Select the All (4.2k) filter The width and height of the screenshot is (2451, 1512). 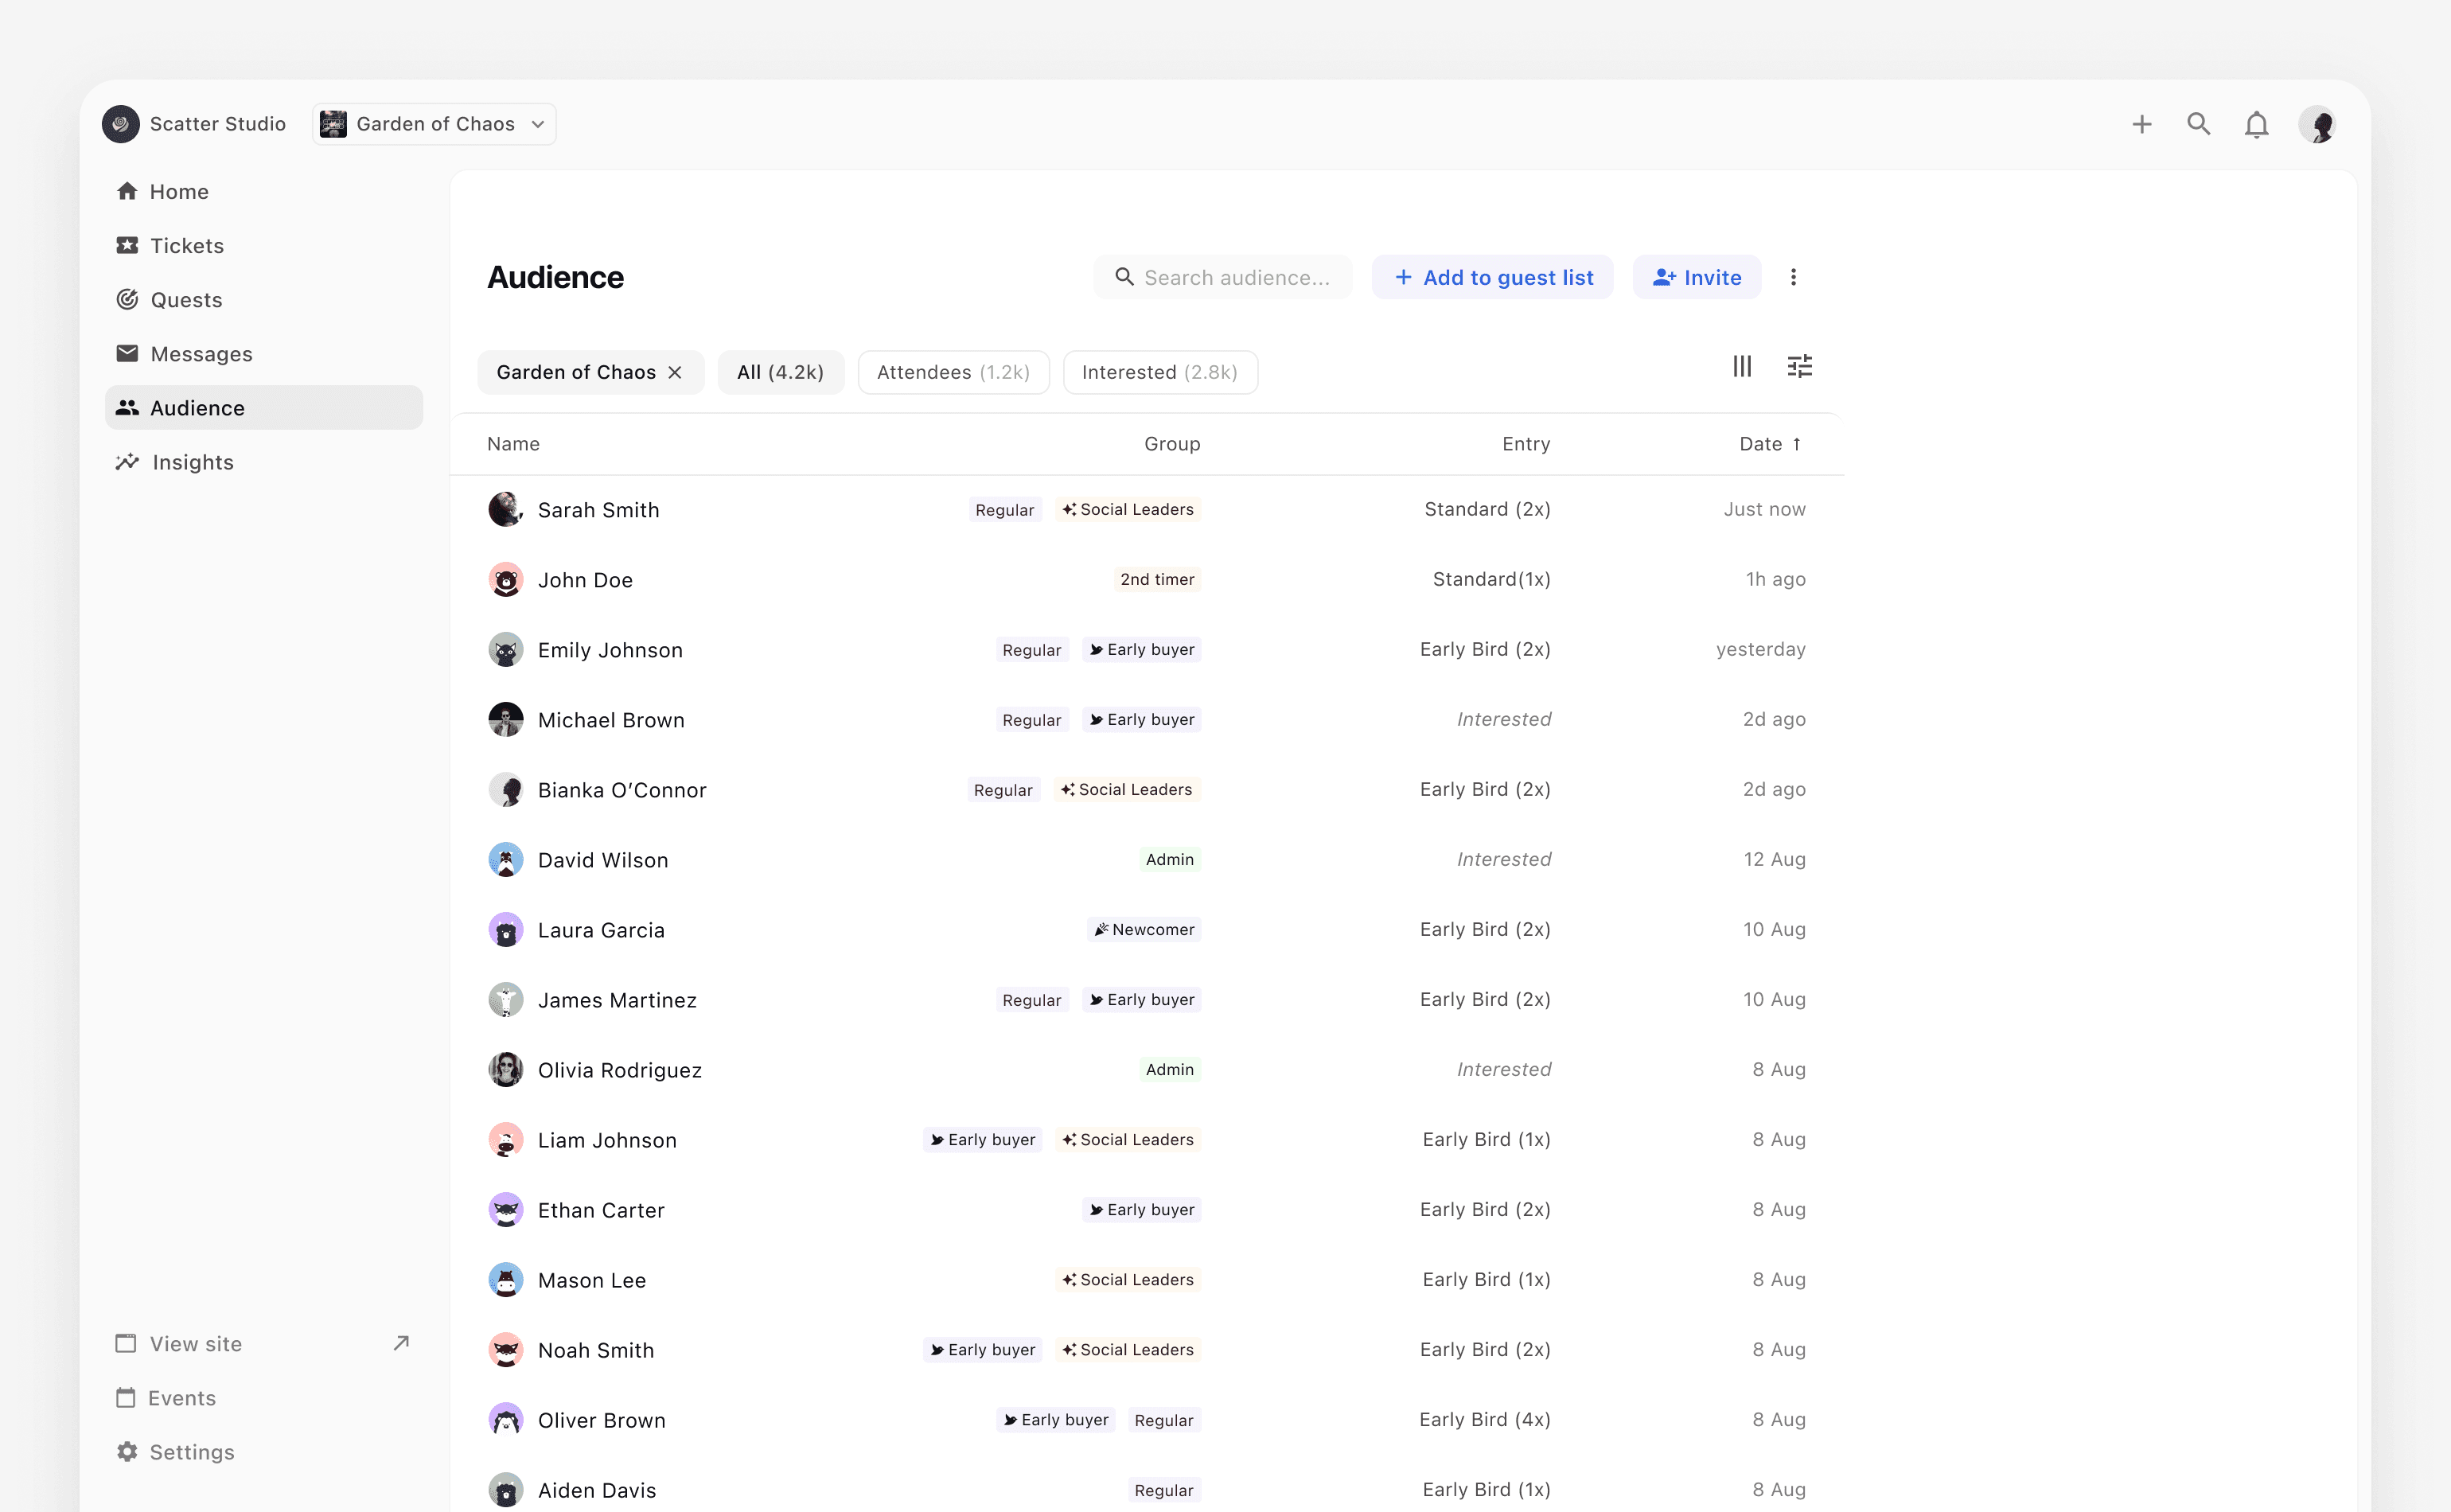pyautogui.click(x=780, y=372)
